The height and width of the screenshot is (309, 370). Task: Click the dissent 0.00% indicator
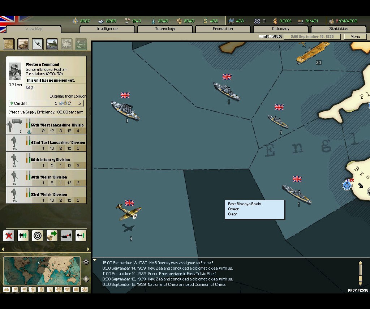pos(282,21)
